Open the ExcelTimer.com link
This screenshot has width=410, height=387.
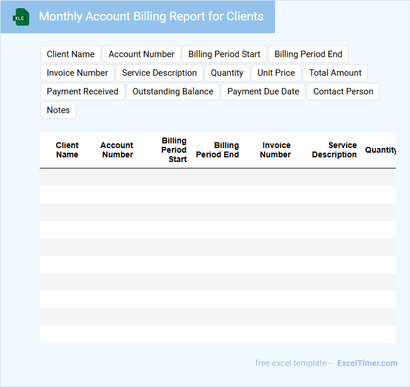coord(367,363)
